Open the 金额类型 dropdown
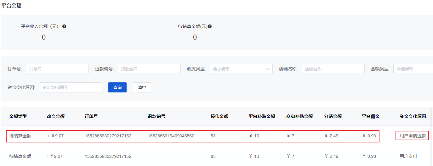433x166 pixels. tap(413, 69)
